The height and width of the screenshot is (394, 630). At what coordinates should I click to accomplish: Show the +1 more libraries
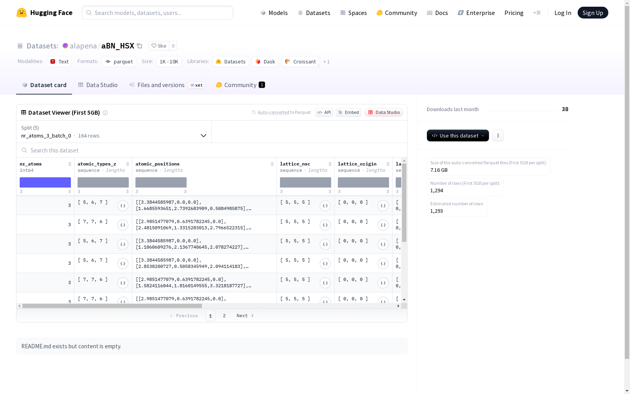coord(326,62)
